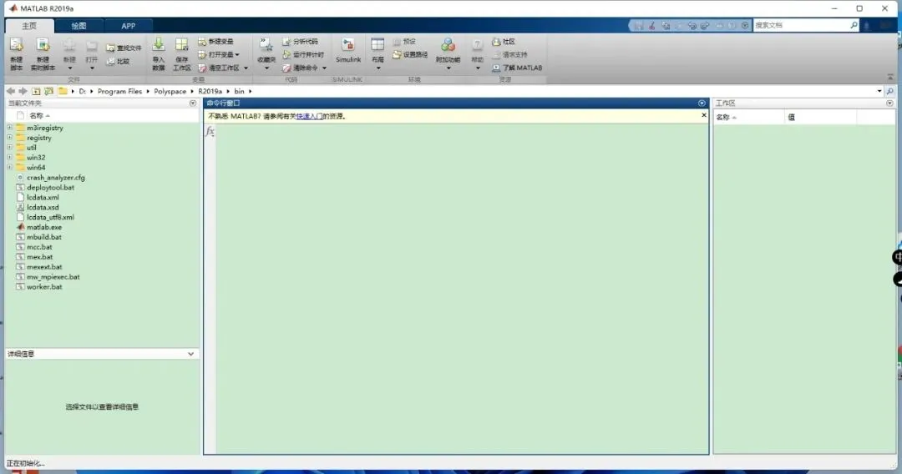The width and height of the screenshot is (902, 474).
Task: Click the 比较 (Compare) tool
Action: pos(118,61)
